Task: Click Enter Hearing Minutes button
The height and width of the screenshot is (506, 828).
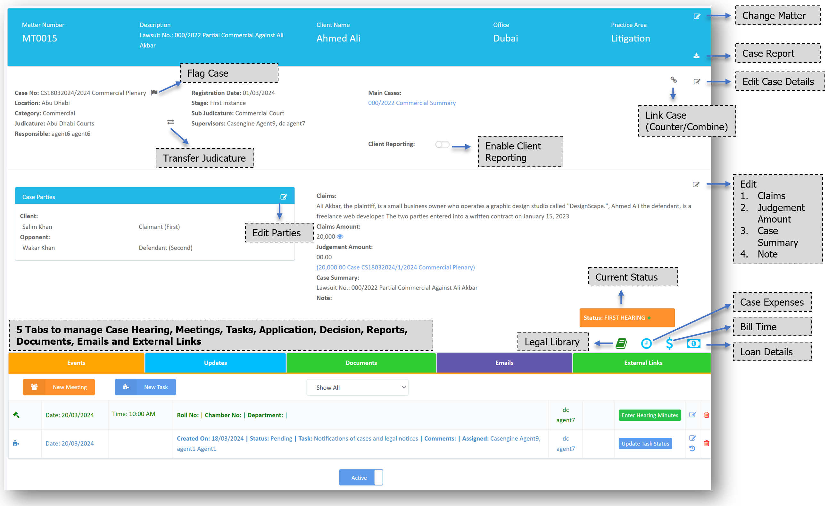Action: (649, 415)
